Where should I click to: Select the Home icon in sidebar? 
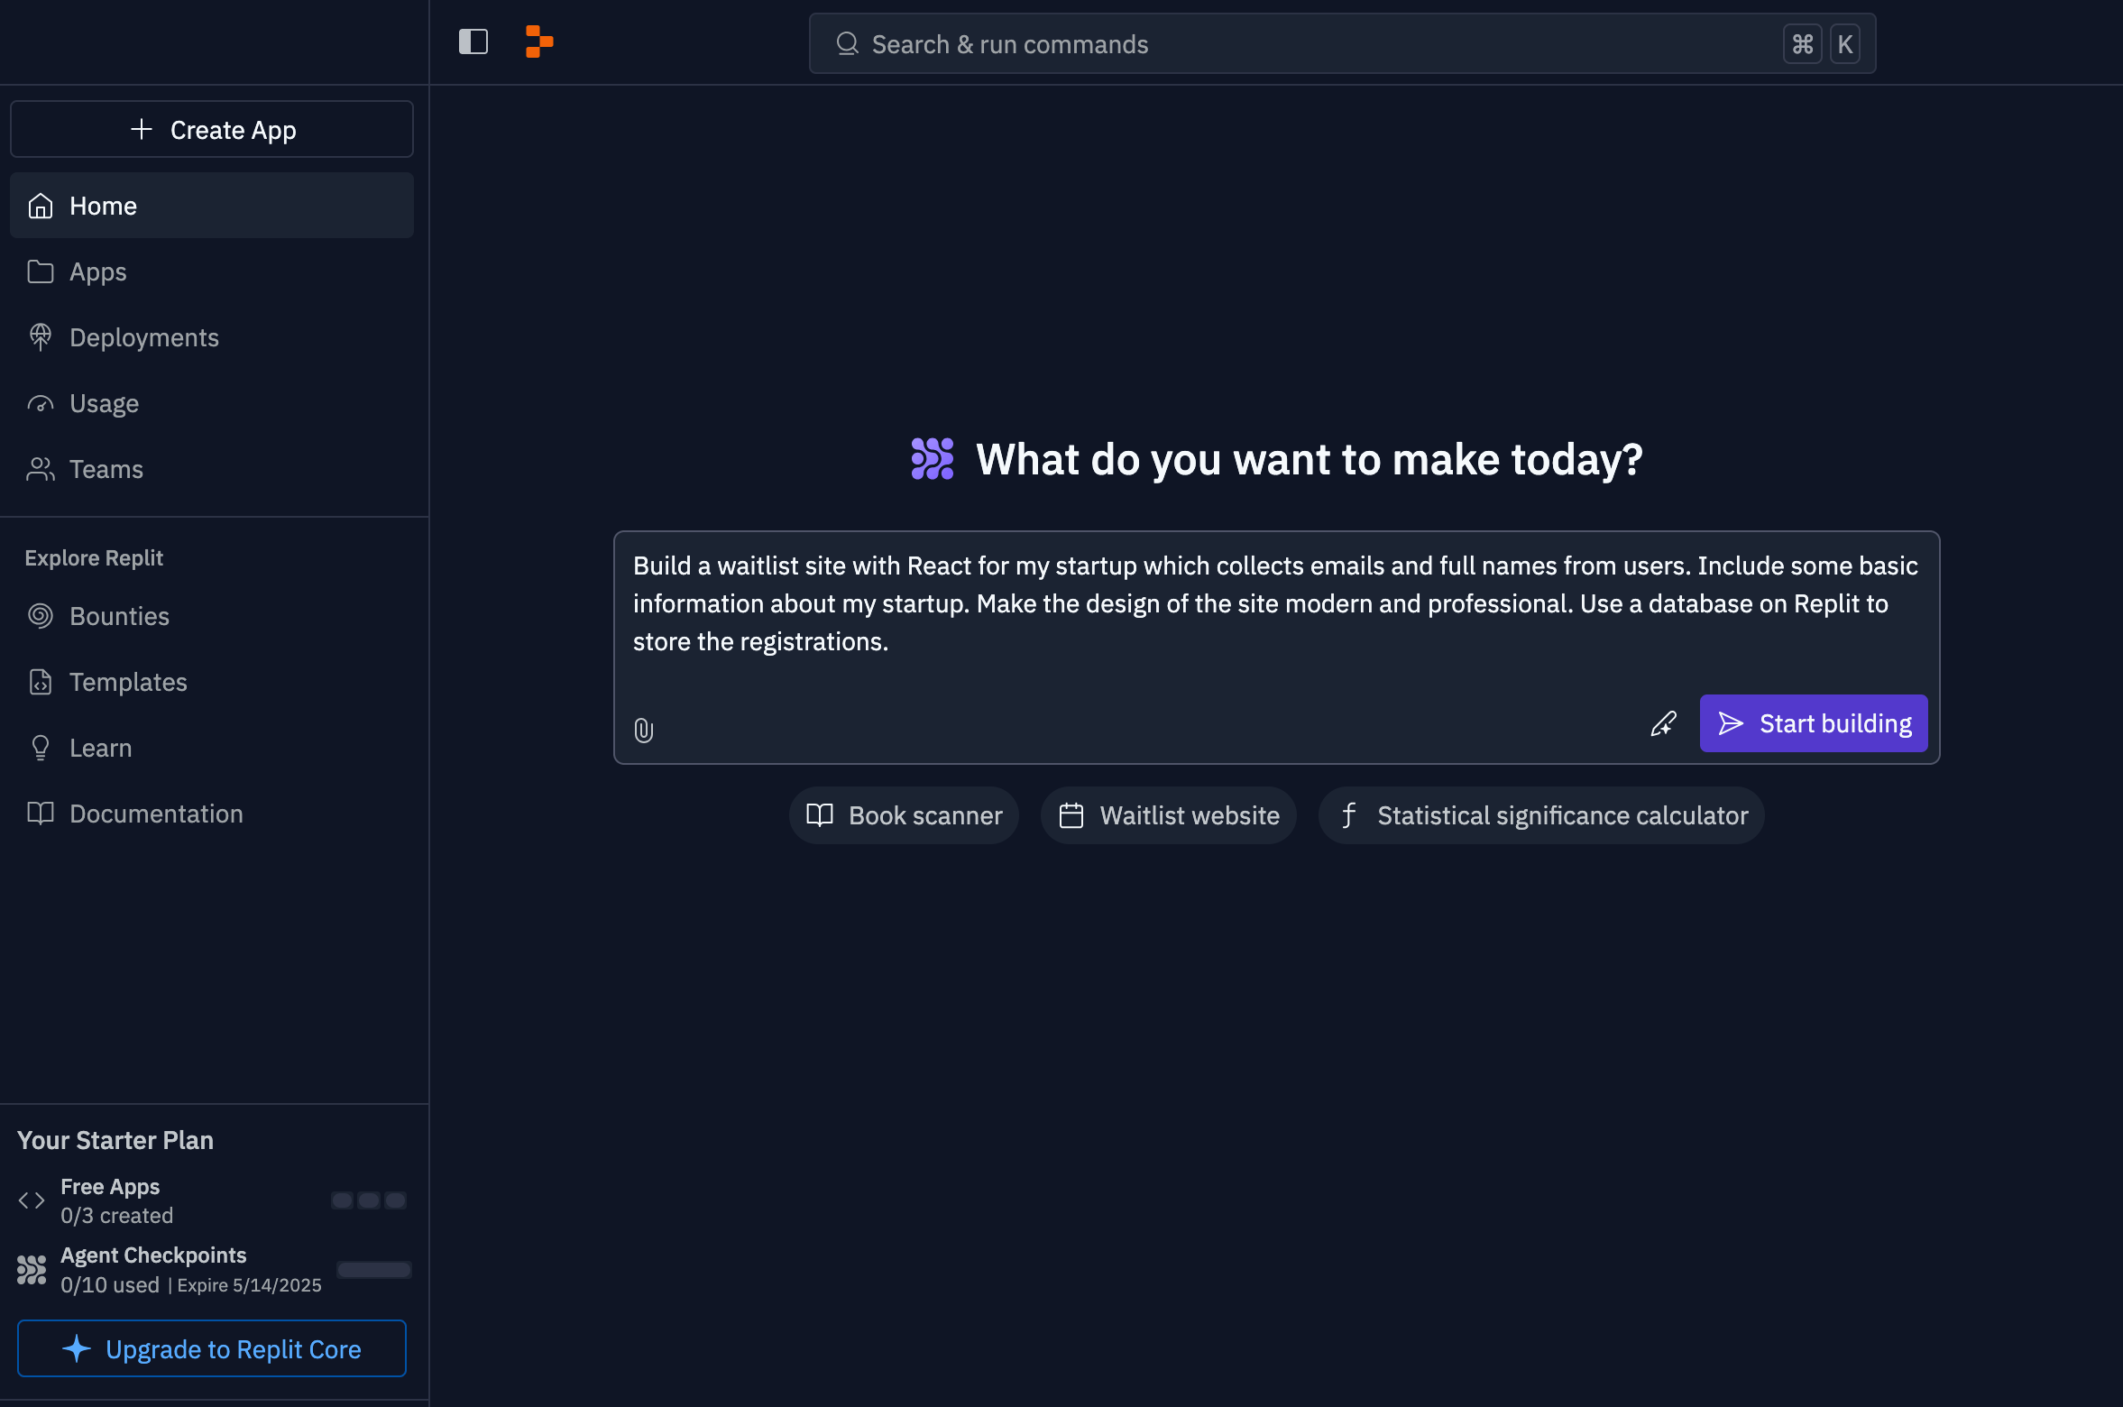(41, 205)
